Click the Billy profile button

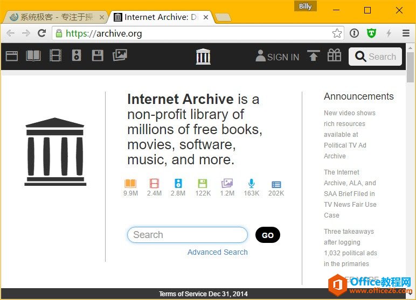coord(305,6)
